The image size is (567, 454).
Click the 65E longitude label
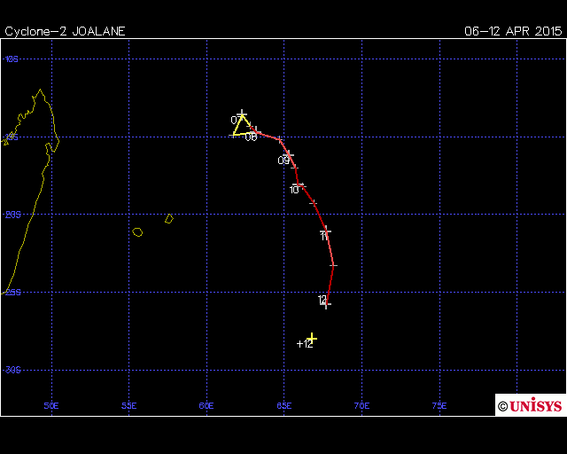(x=284, y=405)
